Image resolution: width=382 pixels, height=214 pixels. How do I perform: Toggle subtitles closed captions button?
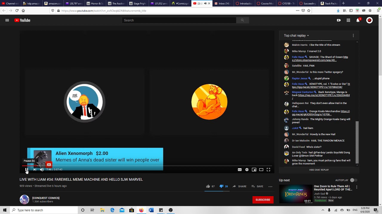[240, 169]
